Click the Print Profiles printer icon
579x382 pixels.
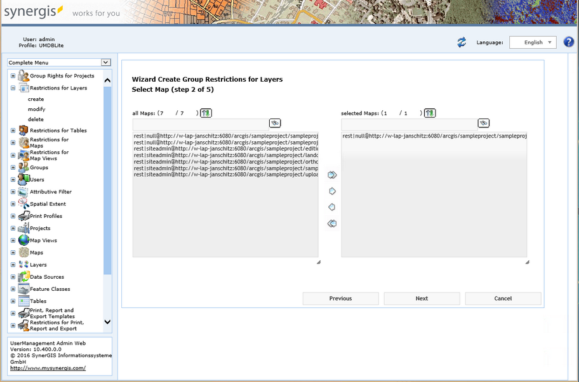point(23,216)
